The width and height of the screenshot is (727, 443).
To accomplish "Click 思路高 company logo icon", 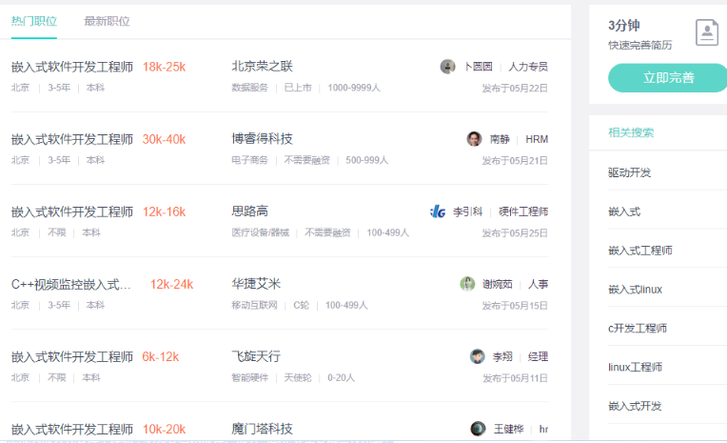I will (438, 211).
